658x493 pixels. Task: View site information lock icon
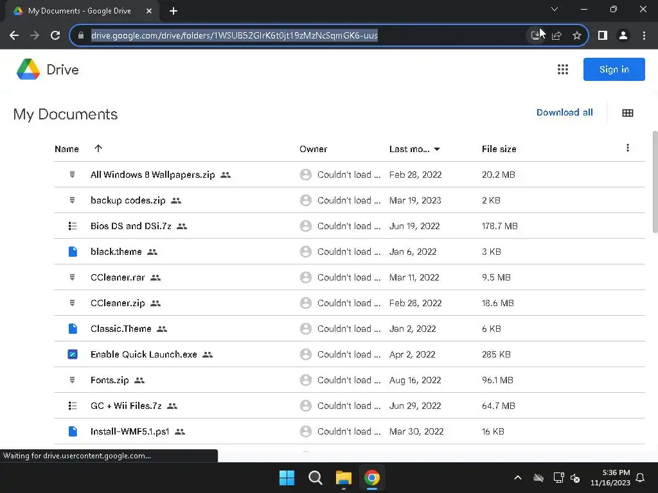click(81, 36)
